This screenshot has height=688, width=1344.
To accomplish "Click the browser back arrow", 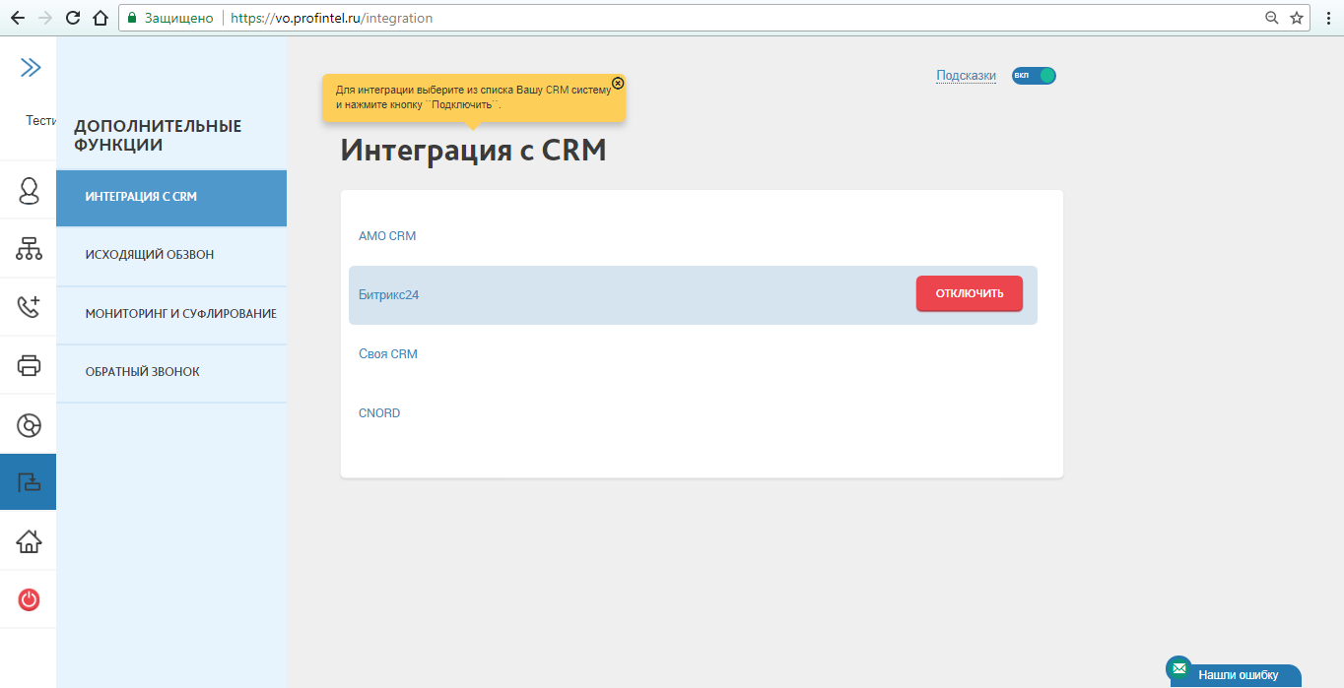I will (x=17, y=18).
